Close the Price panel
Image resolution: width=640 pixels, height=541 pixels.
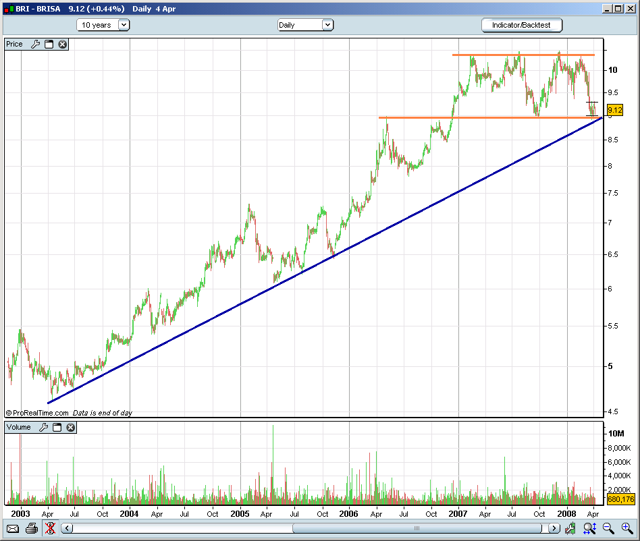(63, 44)
